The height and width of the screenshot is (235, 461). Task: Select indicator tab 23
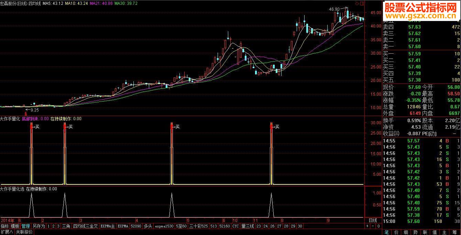pyautogui.click(x=259, y=226)
